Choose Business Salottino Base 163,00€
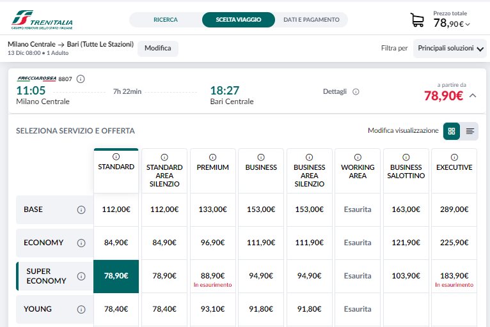 (x=406, y=209)
